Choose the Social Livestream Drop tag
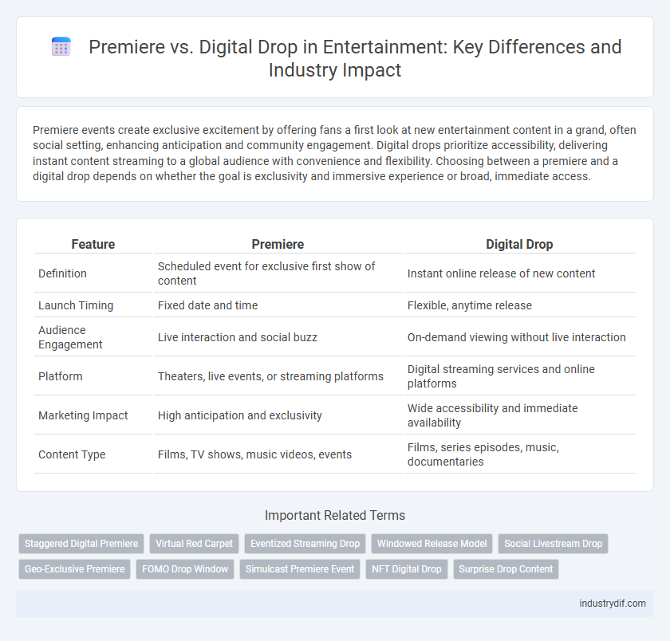Screen dimensions: 670x641 553,544
